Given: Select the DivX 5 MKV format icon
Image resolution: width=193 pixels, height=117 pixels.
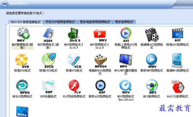Looking at the screenshot, I should click(x=74, y=35).
